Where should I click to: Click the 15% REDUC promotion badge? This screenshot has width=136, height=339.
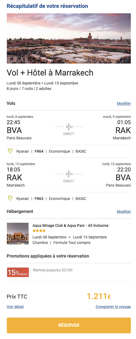tap(18, 272)
